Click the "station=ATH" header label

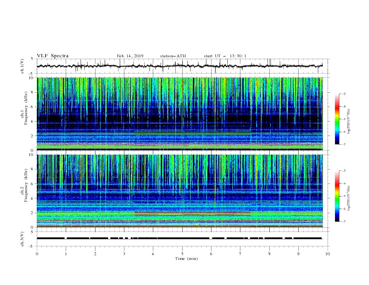(x=173, y=56)
